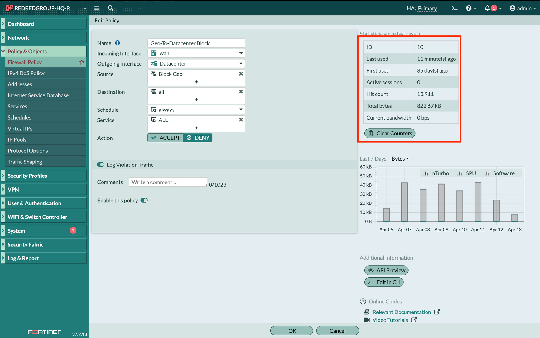
Task: Open the notifications bell icon
Action: (x=487, y=8)
